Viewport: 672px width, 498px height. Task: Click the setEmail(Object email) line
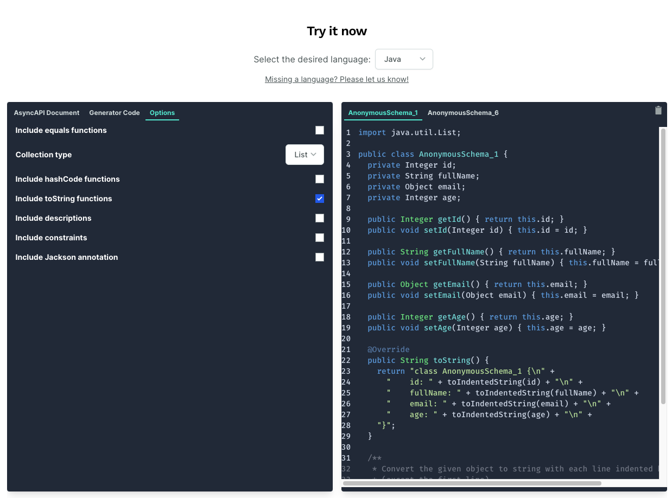503,295
